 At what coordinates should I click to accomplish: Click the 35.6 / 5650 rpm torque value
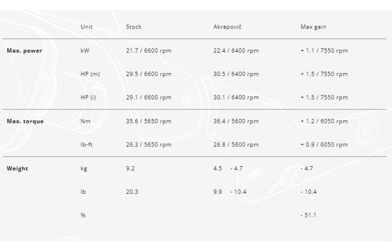[x=148, y=121]
